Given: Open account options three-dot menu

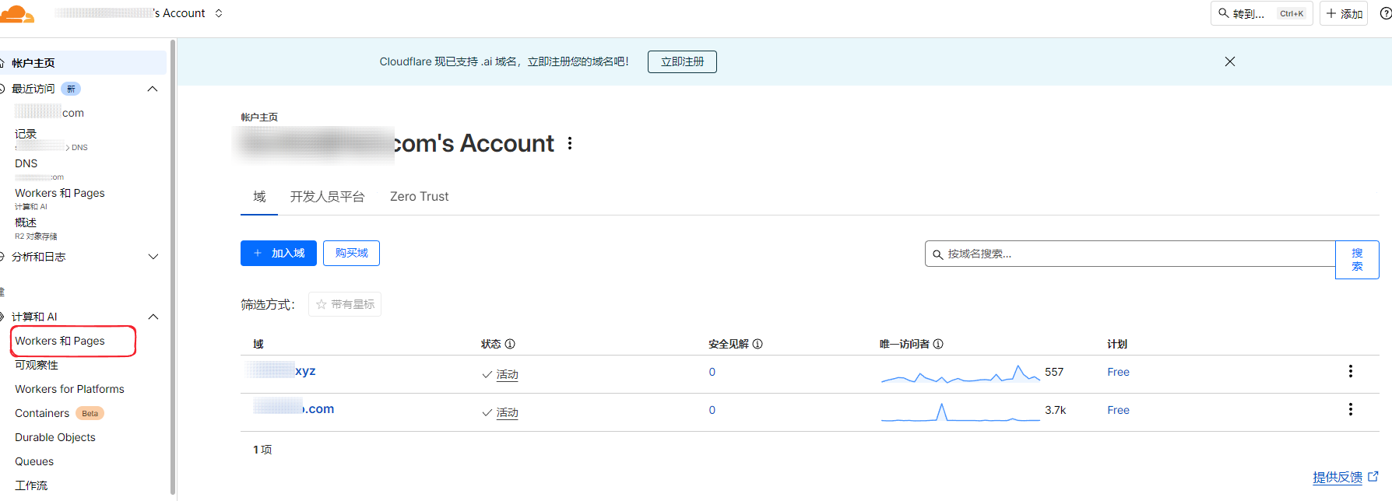Looking at the screenshot, I should click(x=570, y=144).
